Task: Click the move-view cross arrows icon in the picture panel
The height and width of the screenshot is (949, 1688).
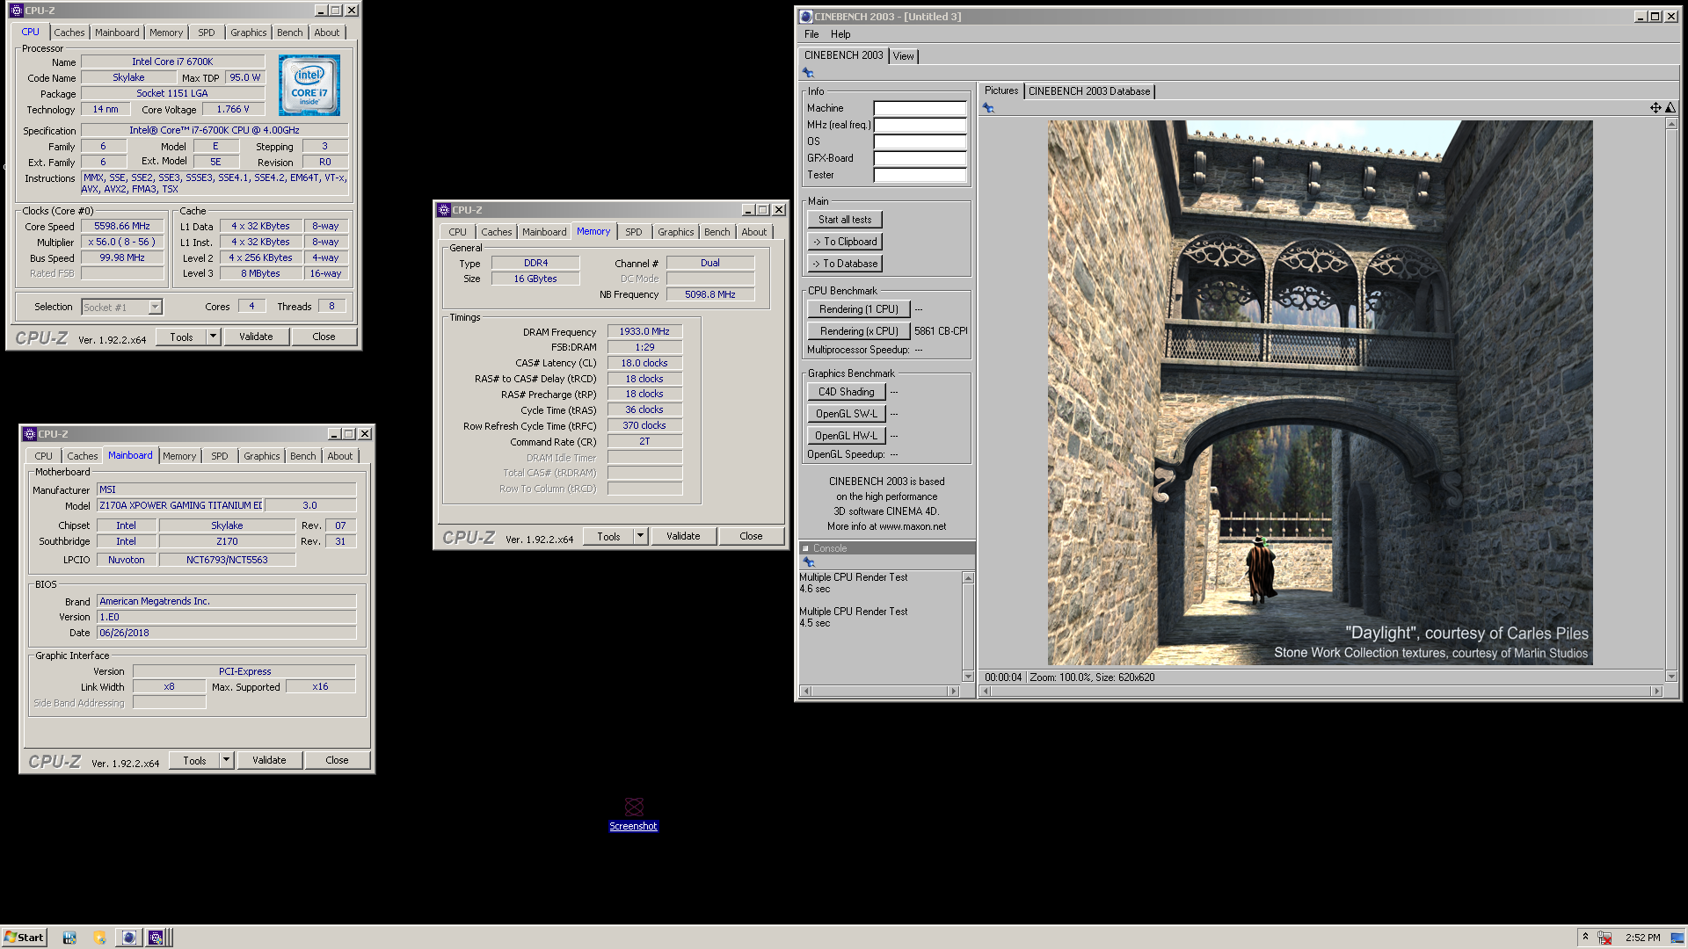Action: tap(1655, 108)
